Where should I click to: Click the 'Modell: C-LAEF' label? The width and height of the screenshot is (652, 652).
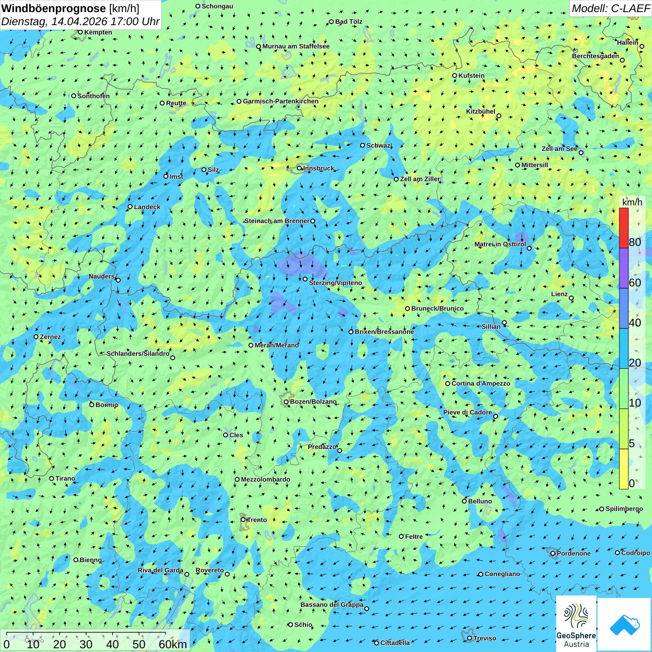pos(611,8)
